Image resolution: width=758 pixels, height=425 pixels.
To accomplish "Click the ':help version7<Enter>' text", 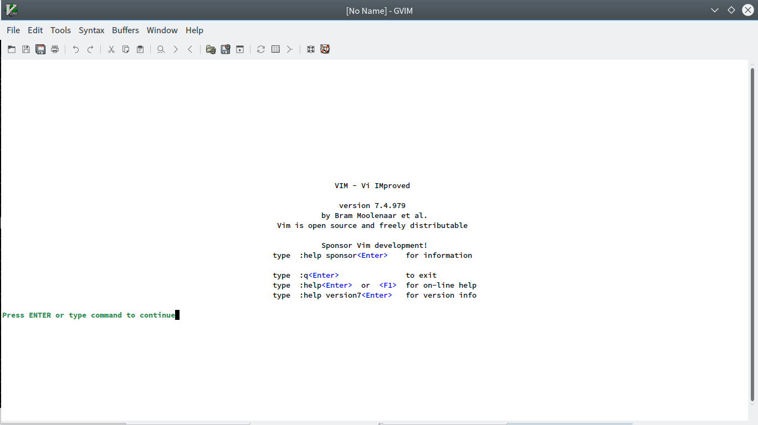I will tap(346, 296).
